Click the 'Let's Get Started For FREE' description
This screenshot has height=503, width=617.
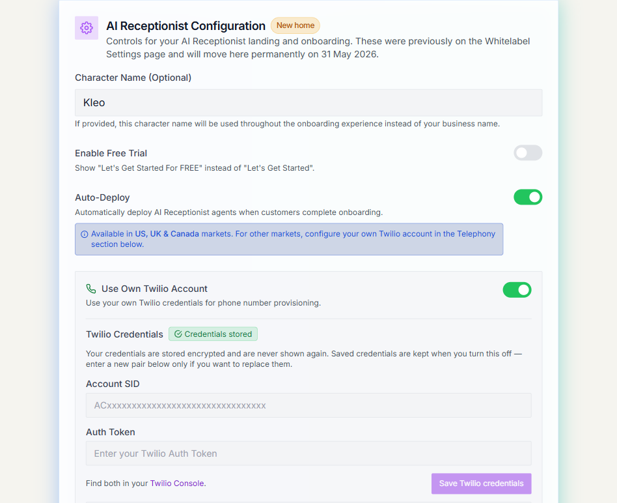pyautogui.click(x=195, y=168)
